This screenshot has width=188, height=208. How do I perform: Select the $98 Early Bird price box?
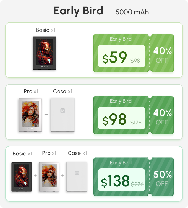click(121, 118)
